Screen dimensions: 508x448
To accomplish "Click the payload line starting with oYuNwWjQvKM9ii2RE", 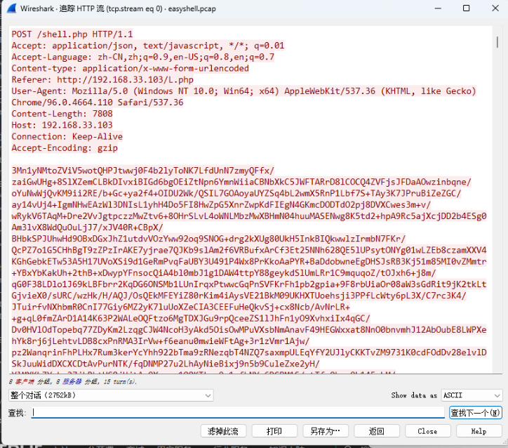I will coord(236,193).
